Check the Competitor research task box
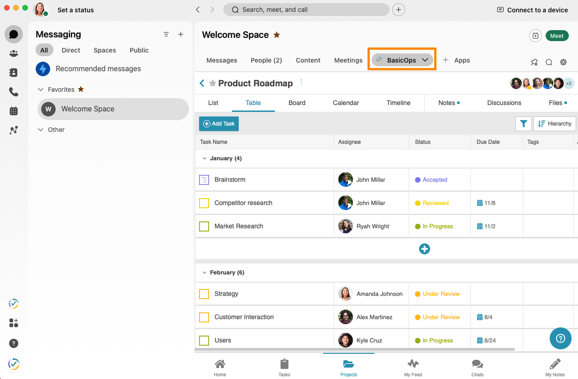578x379 pixels. (x=204, y=203)
